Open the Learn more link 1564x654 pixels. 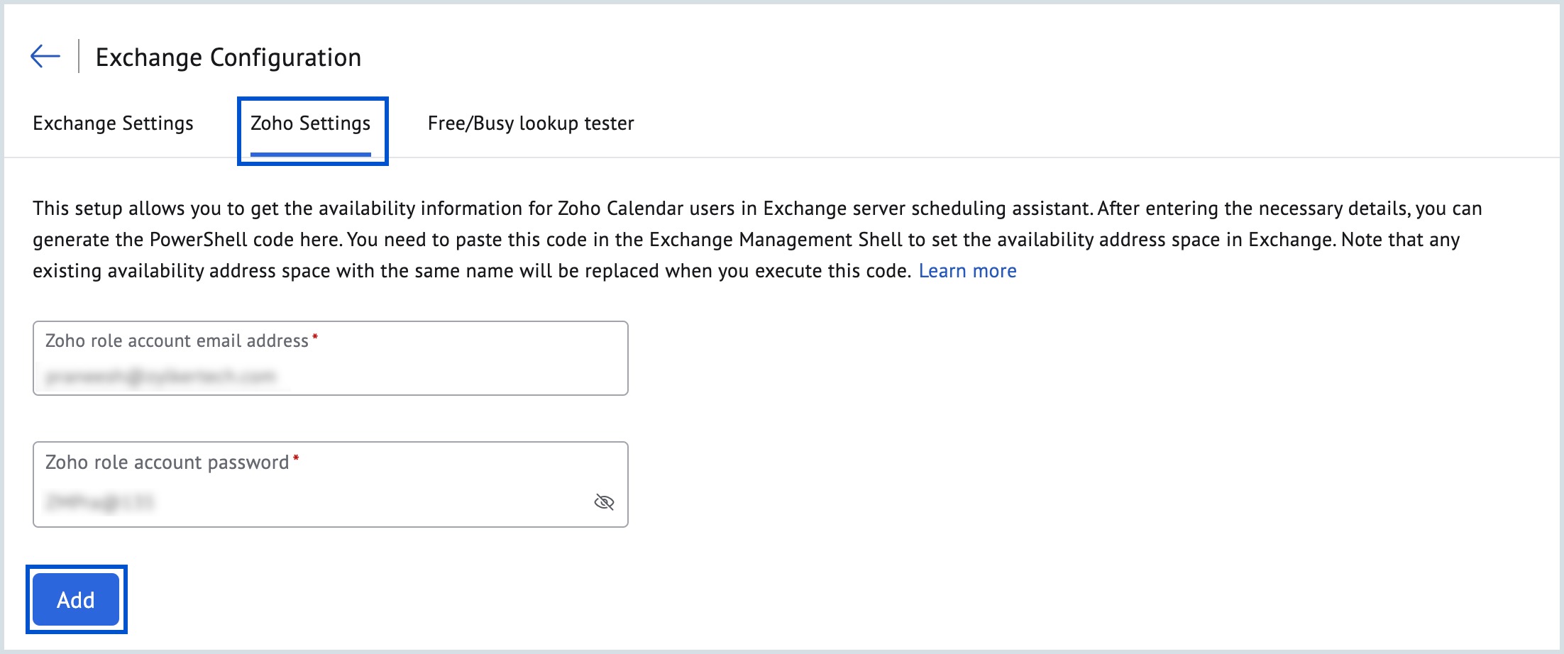coord(968,270)
